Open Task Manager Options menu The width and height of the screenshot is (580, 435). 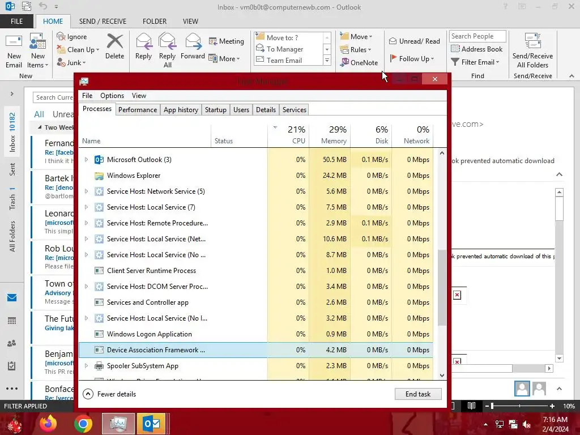point(112,95)
